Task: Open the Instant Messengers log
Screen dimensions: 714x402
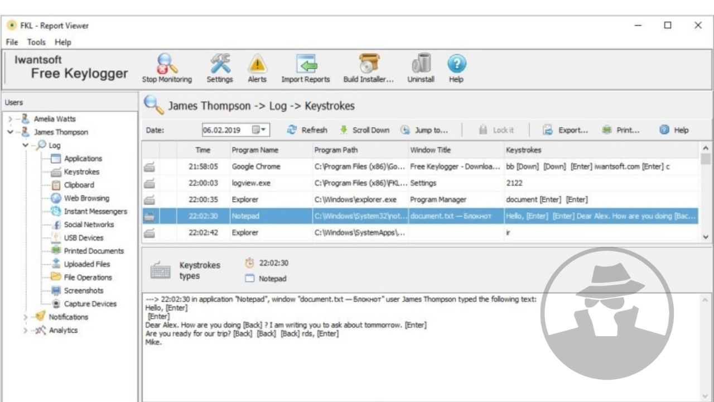Action: coord(95,212)
